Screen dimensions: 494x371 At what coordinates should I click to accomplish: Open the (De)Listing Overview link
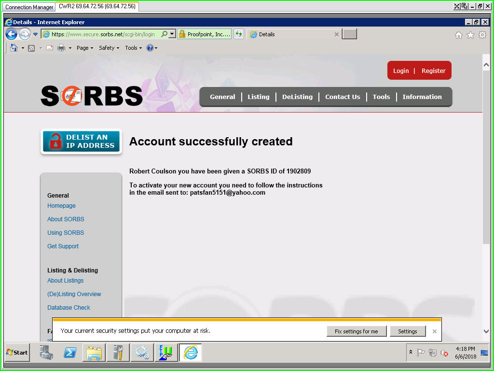74,294
